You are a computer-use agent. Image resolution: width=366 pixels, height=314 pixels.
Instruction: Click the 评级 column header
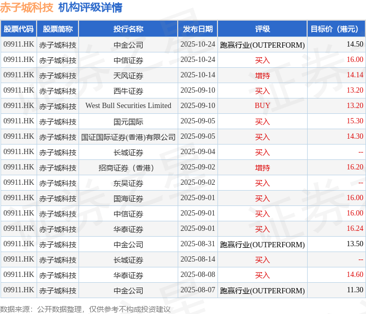[x=263, y=29]
